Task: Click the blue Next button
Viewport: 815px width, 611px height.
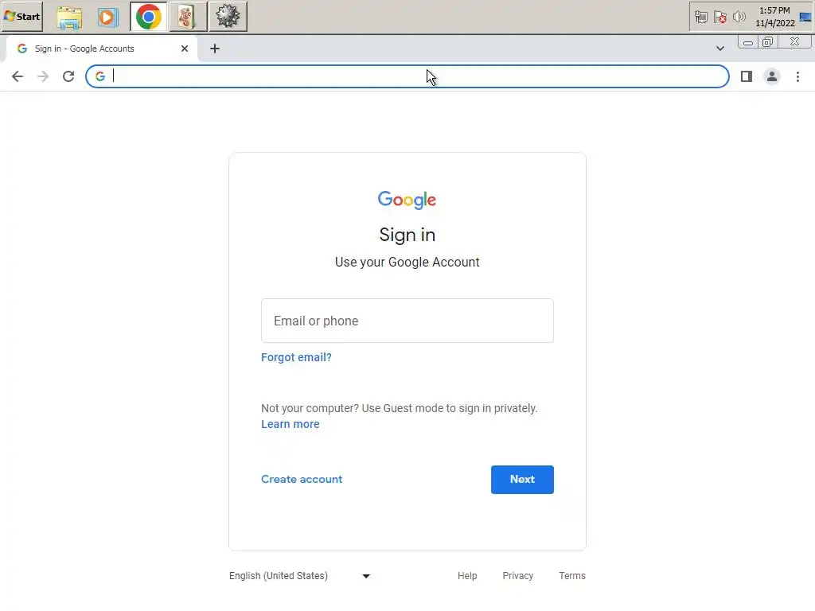Action: (522, 480)
